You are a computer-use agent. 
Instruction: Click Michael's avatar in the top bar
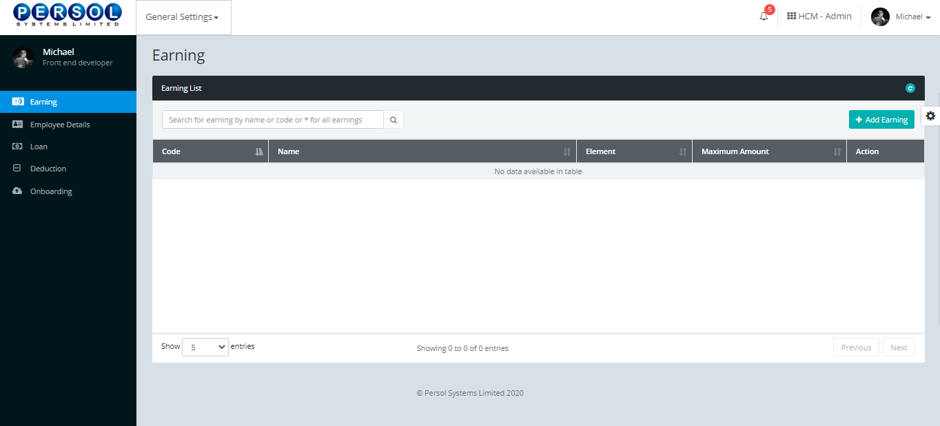pyautogui.click(x=880, y=17)
